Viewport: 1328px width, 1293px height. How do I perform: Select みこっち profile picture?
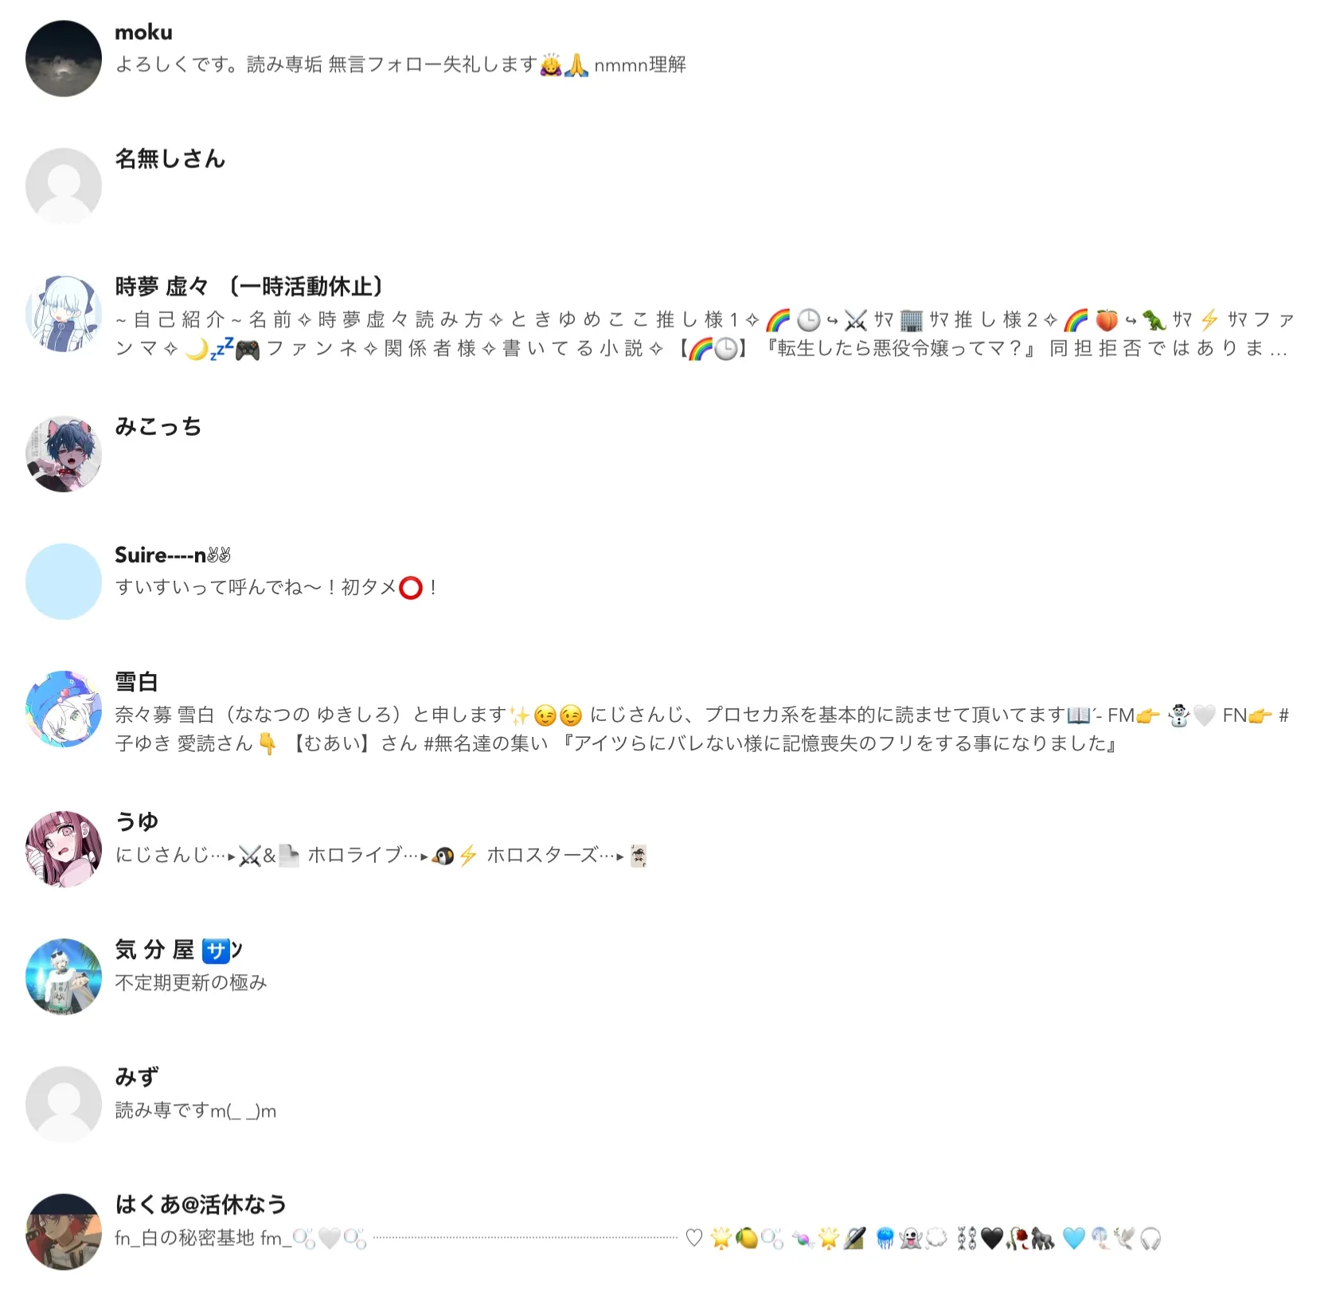click(64, 454)
